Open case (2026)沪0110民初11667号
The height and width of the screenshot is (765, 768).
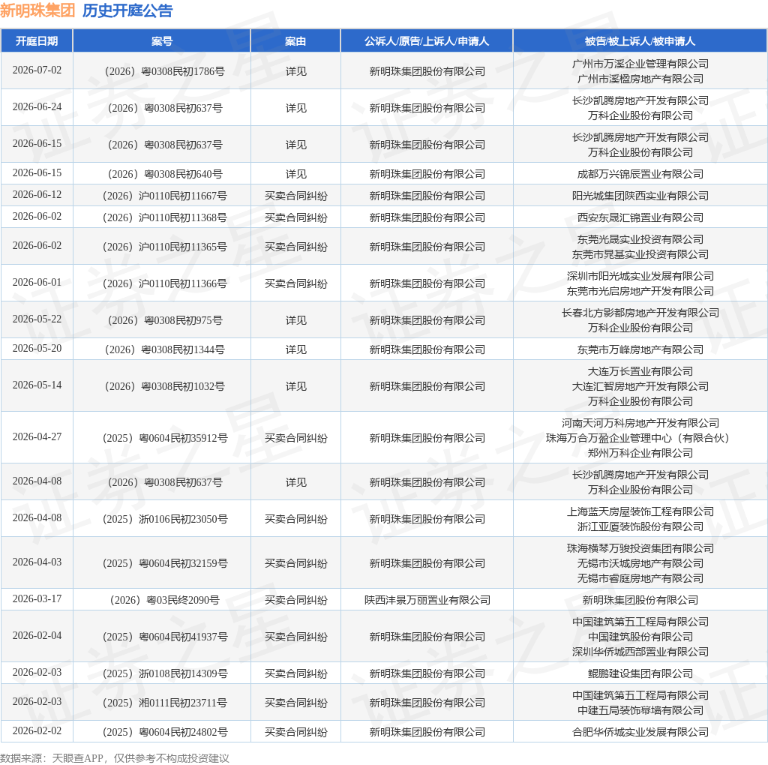click(164, 196)
